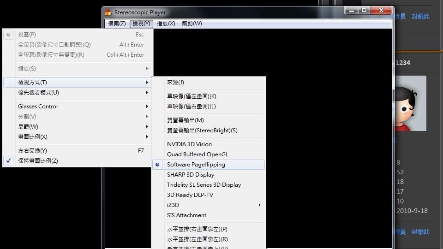Select 3D Ready DLP-TV viewing method
Image resolution: width=443 pixels, height=249 pixels.
[209, 195]
